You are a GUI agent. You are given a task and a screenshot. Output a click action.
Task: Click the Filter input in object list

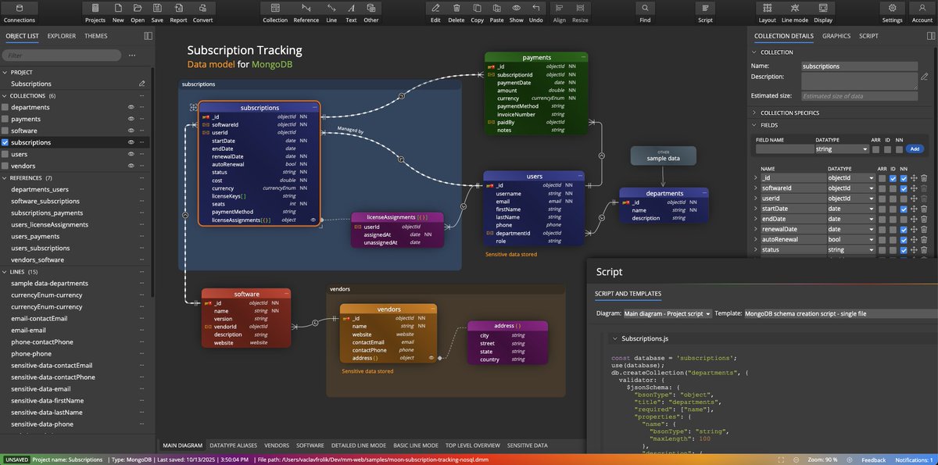tap(62, 55)
